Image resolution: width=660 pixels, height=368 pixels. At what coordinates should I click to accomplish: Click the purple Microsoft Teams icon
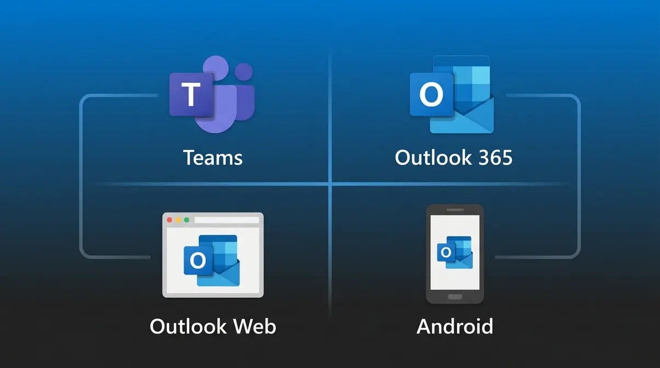212,95
